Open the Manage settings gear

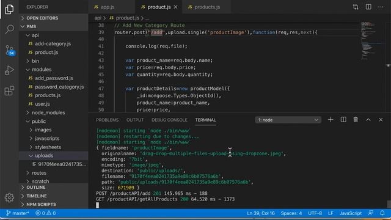(x=9, y=197)
